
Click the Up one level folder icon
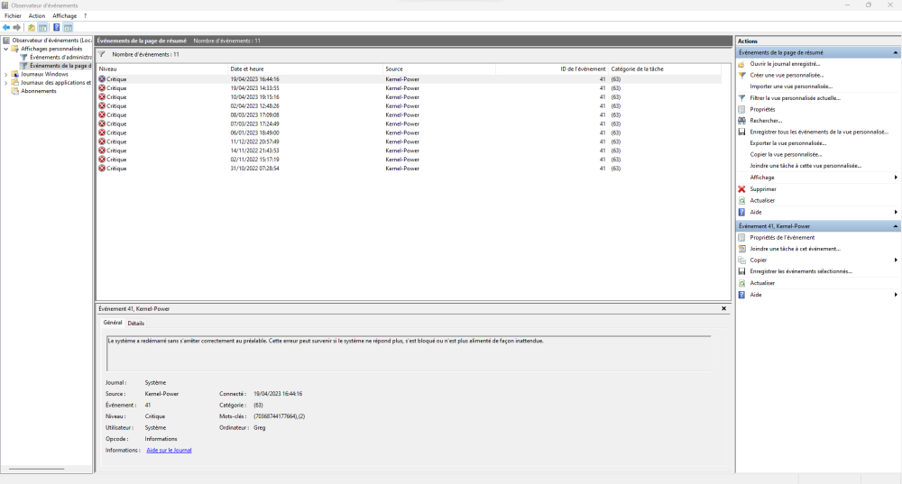point(32,27)
